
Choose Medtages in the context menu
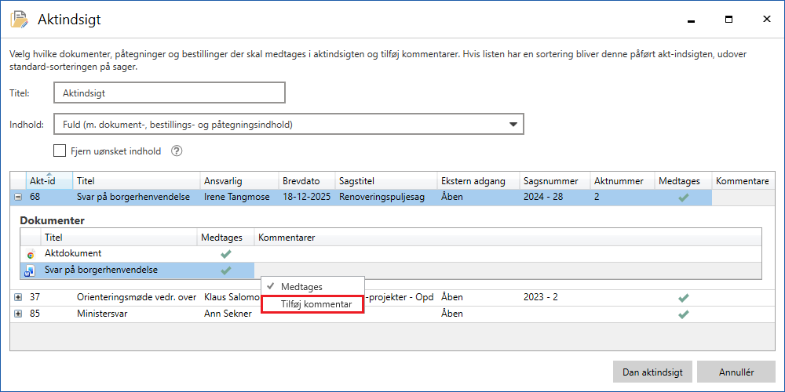301,287
